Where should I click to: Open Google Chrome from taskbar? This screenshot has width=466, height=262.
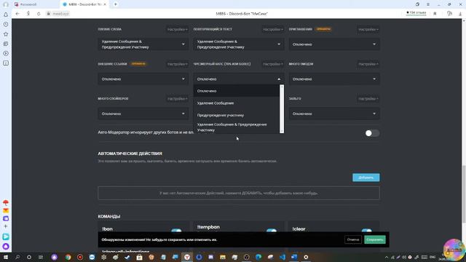coord(68,257)
